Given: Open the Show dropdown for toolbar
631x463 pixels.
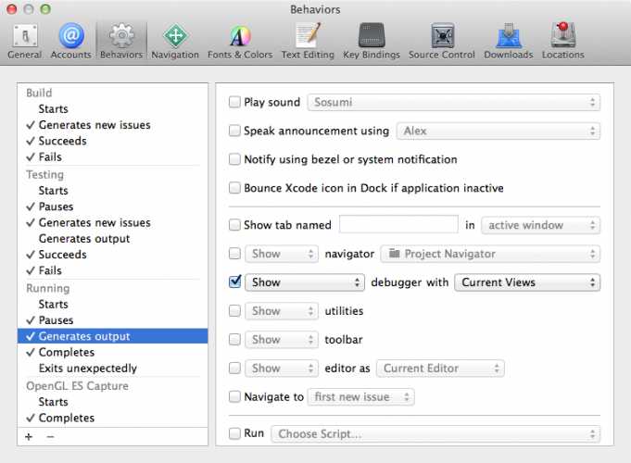Looking at the screenshot, I should 282,340.
